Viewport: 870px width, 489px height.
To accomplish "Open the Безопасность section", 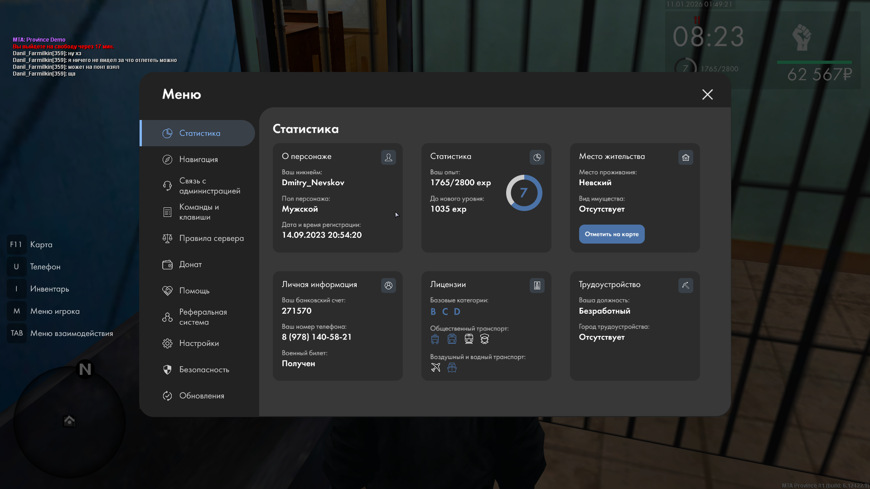I will pyautogui.click(x=204, y=369).
